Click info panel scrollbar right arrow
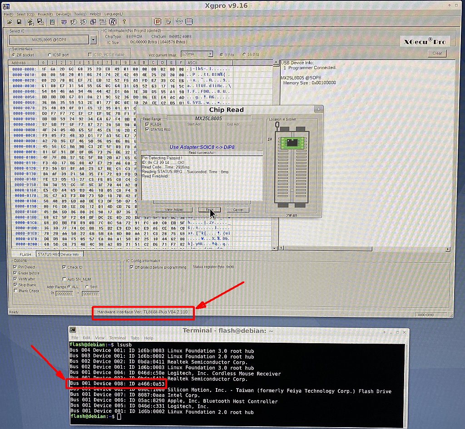The height and width of the screenshot is (429, 465). (x=448, y=249)
